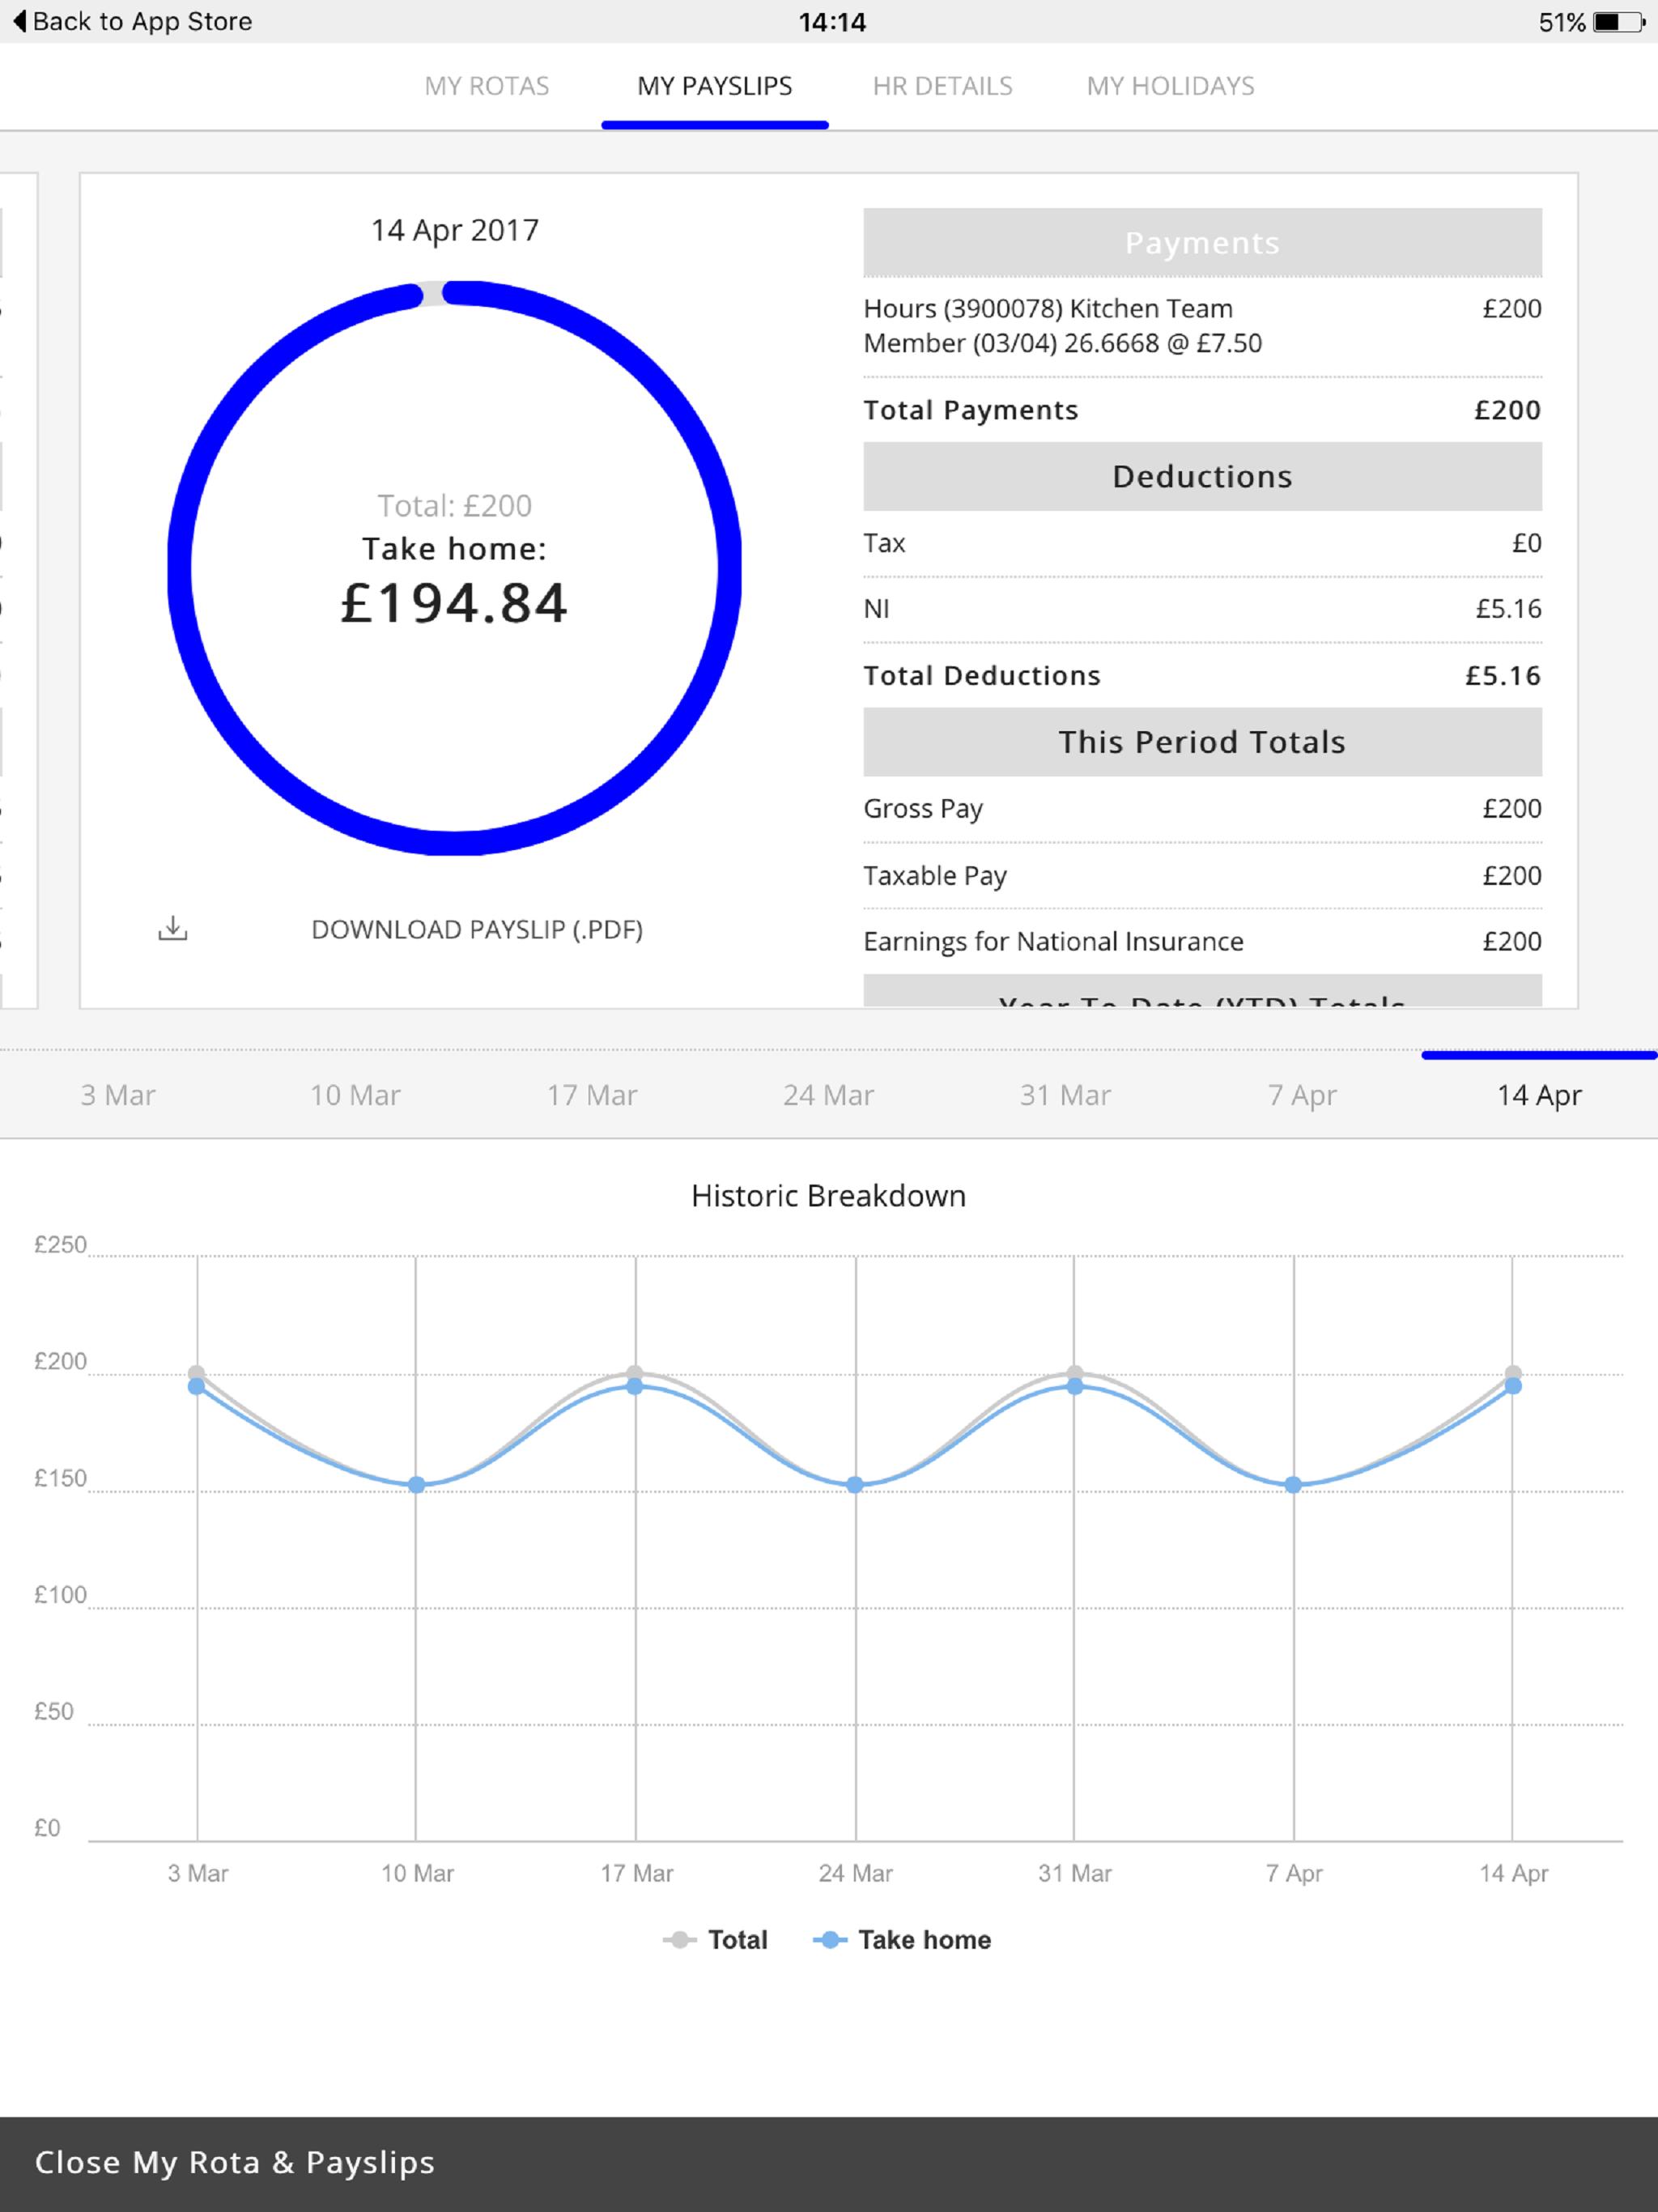1658x2212 pixels.
Task: Click Earnings for National Insurance row
Action: coord(1202,941)
